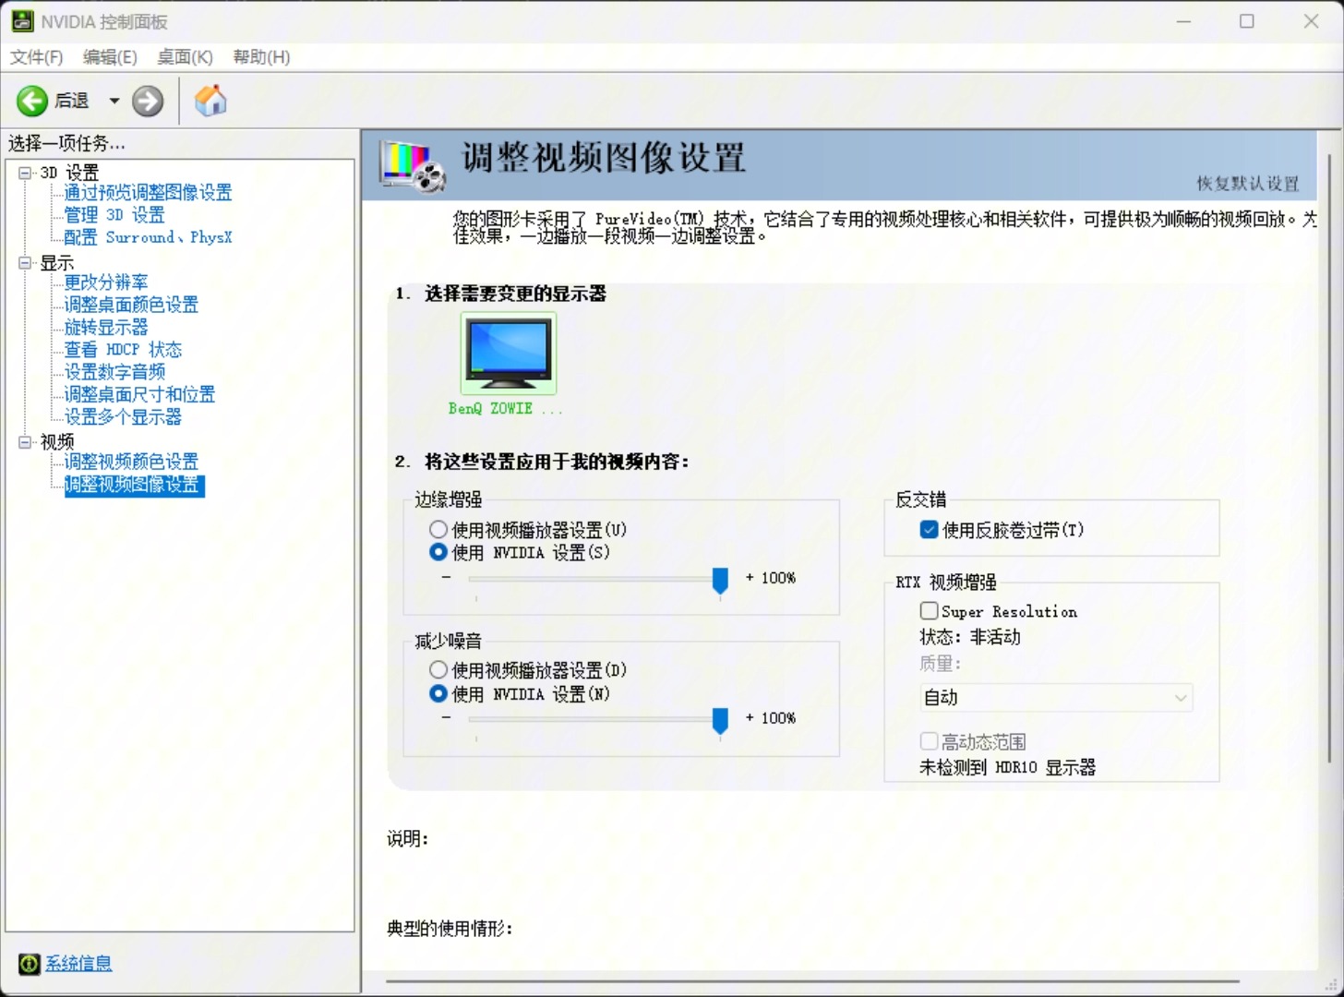
Task: Open the 编辑(E) menu
Action: tap(110, 57)
